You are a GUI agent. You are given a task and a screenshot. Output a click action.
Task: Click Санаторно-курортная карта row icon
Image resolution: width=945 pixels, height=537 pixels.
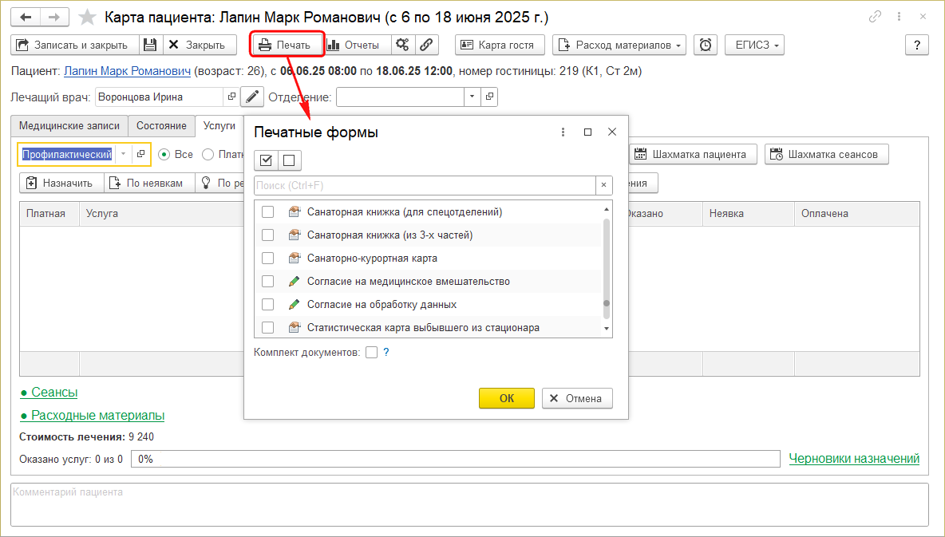pyautogui.click(x=294, y=258)
